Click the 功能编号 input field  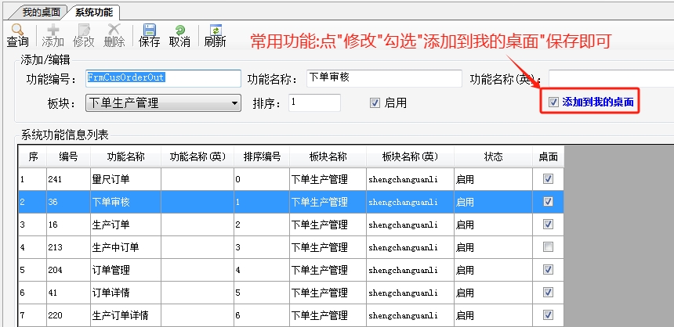click(163, 78)
